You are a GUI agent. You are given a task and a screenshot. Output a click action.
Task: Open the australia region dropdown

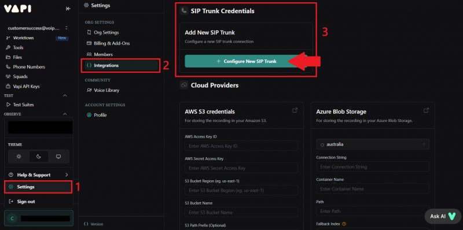373,144
